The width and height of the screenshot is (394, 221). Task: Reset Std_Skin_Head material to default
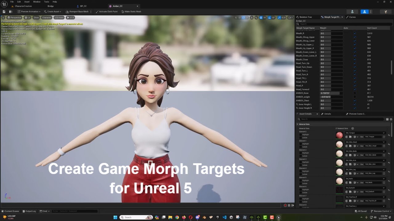tap(389, 144)
